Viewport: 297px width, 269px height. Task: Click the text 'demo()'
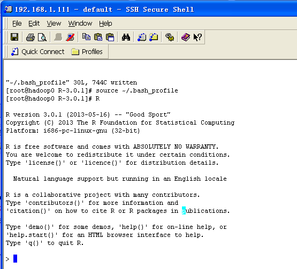pyautogui.click(x=40, y=227)
